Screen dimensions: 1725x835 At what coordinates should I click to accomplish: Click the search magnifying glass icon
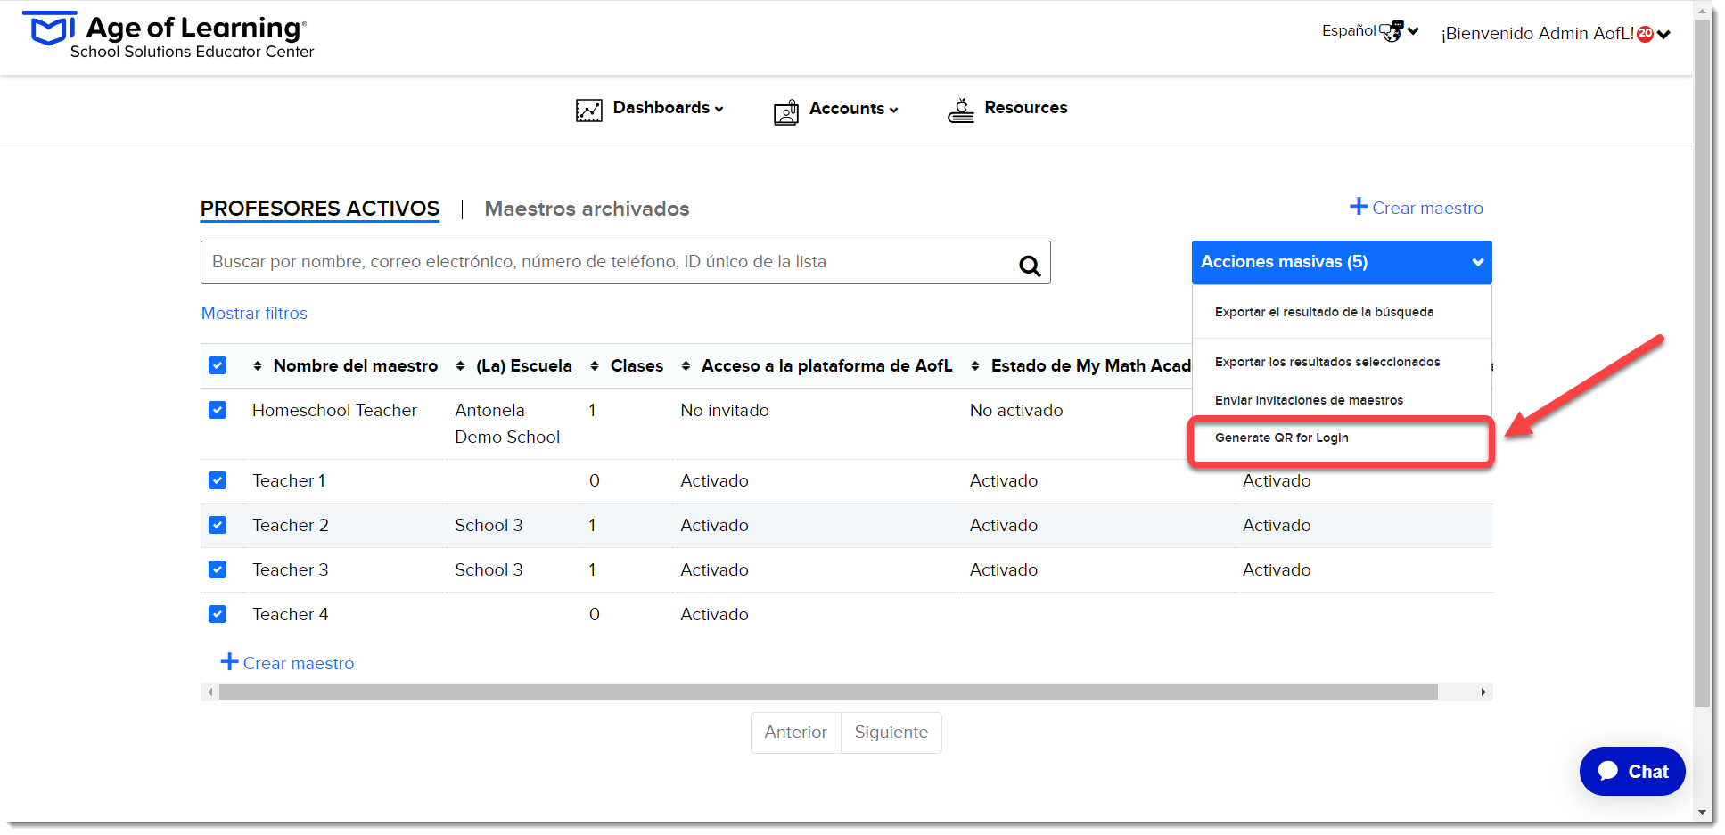pyautogui.click(x=1030, y=266)
